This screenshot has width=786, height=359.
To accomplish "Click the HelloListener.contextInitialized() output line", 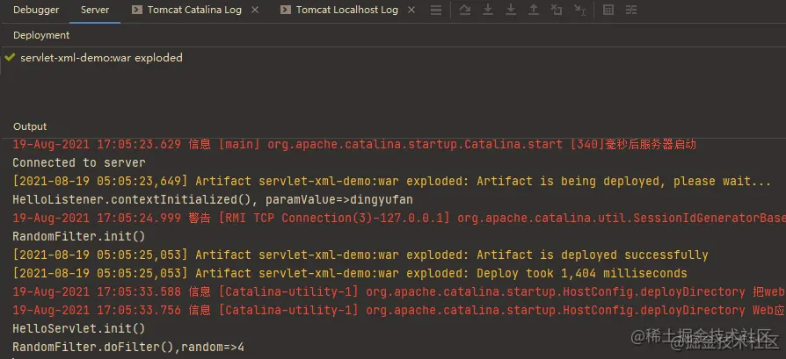I will point(213,200).
